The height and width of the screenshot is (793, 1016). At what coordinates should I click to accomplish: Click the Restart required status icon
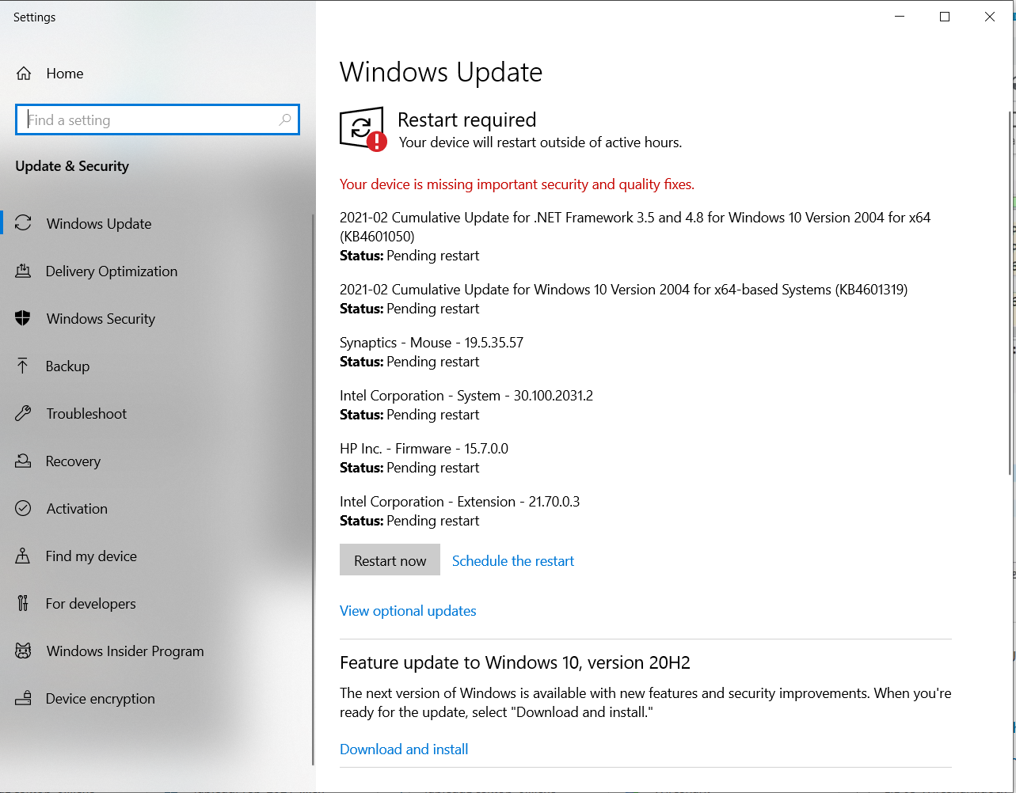coord(363,129)
